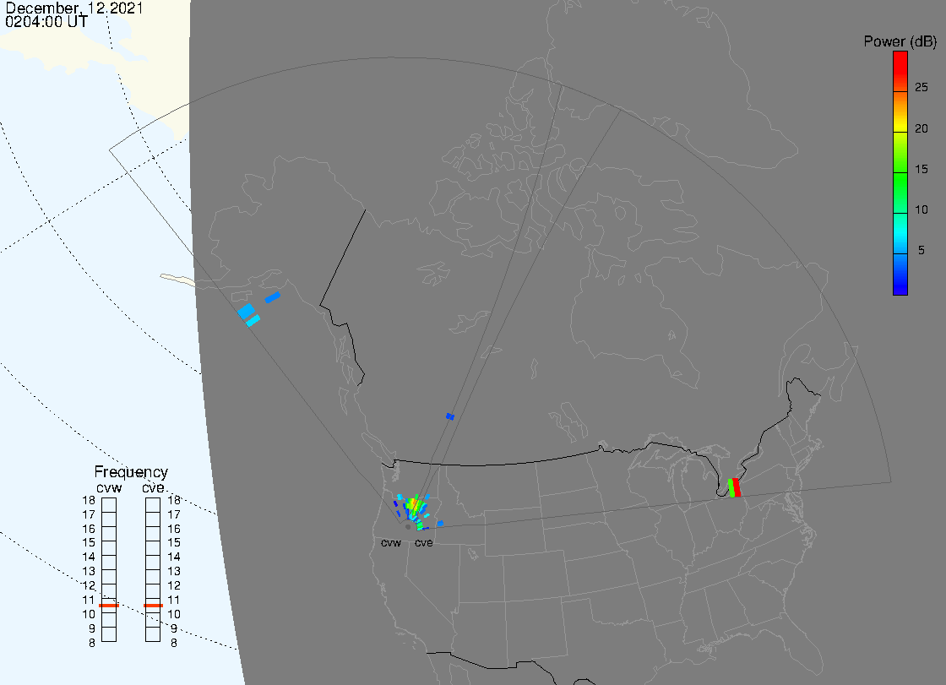Click the red high-power echo near Lake Erie
Viewport: 946px width, 685px height.
(737, 487)
